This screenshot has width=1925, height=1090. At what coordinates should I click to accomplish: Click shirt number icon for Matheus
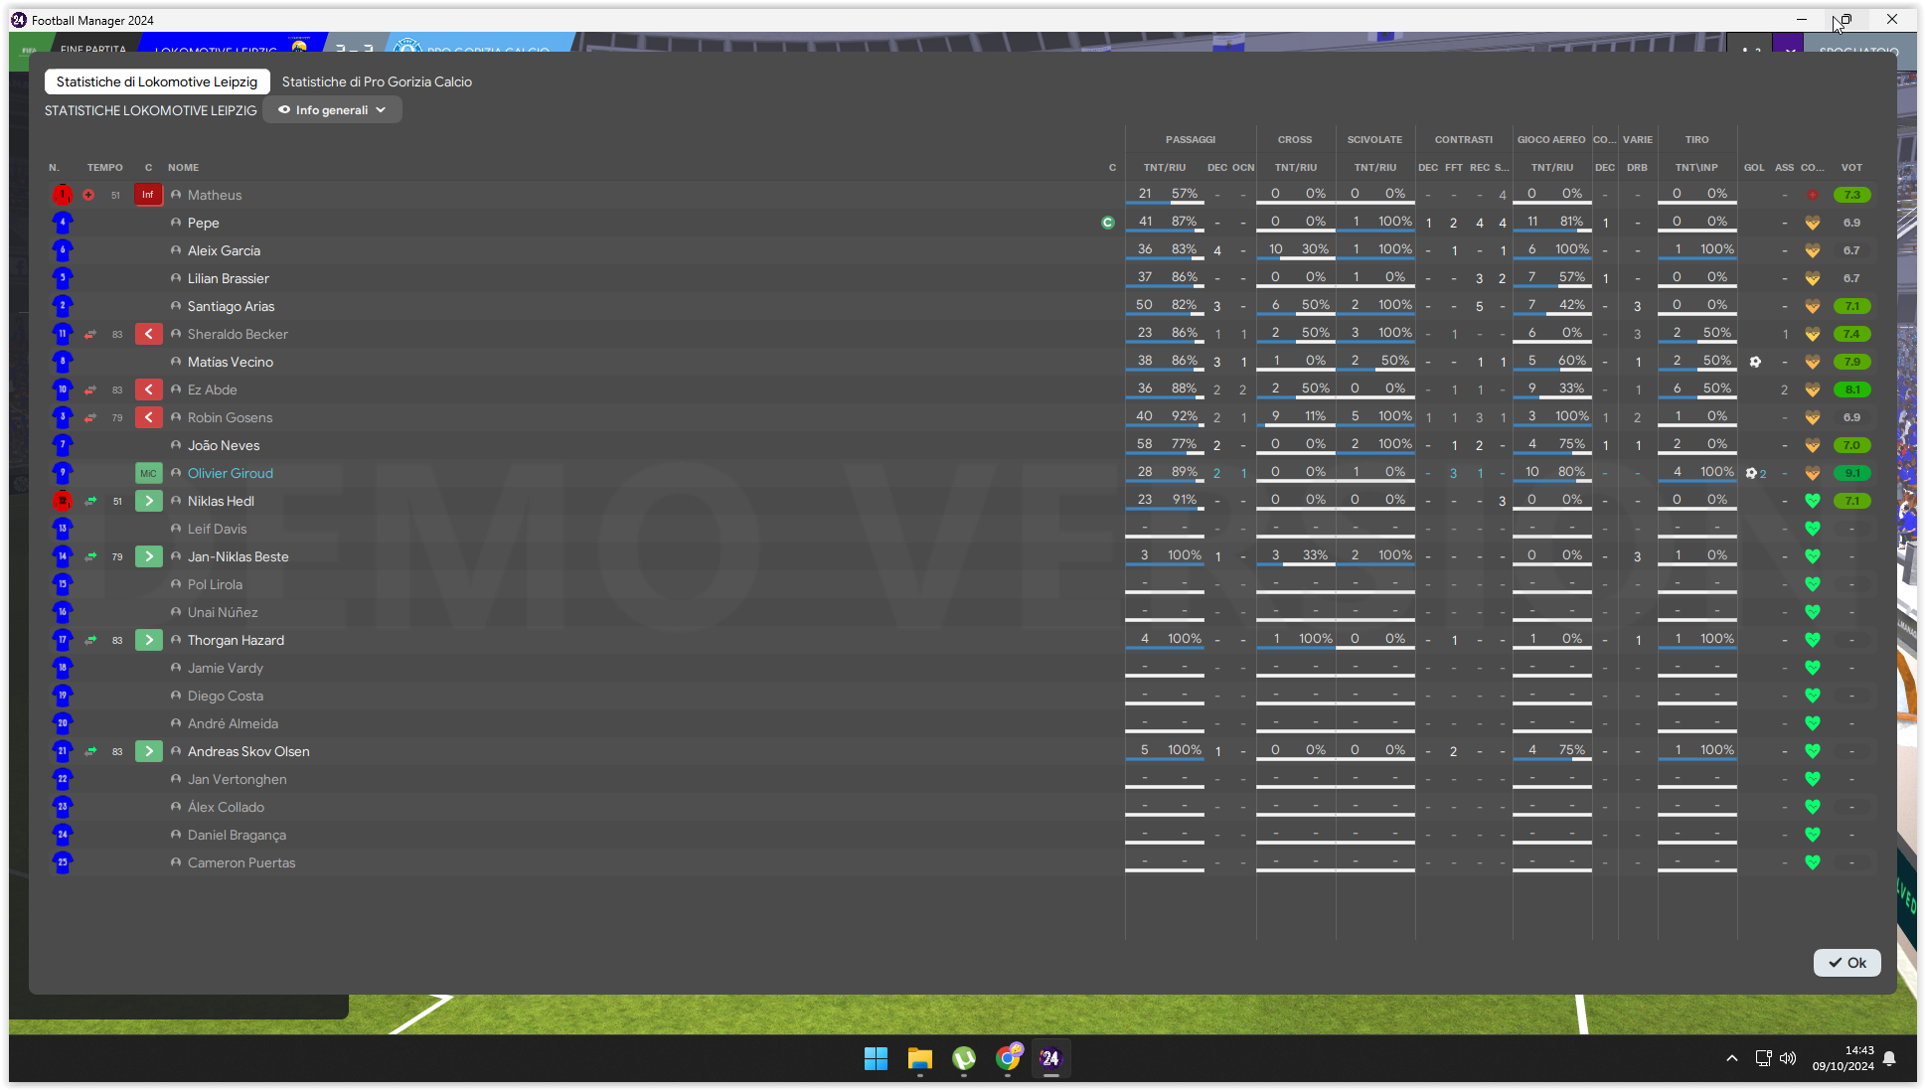tap(63, 195)
